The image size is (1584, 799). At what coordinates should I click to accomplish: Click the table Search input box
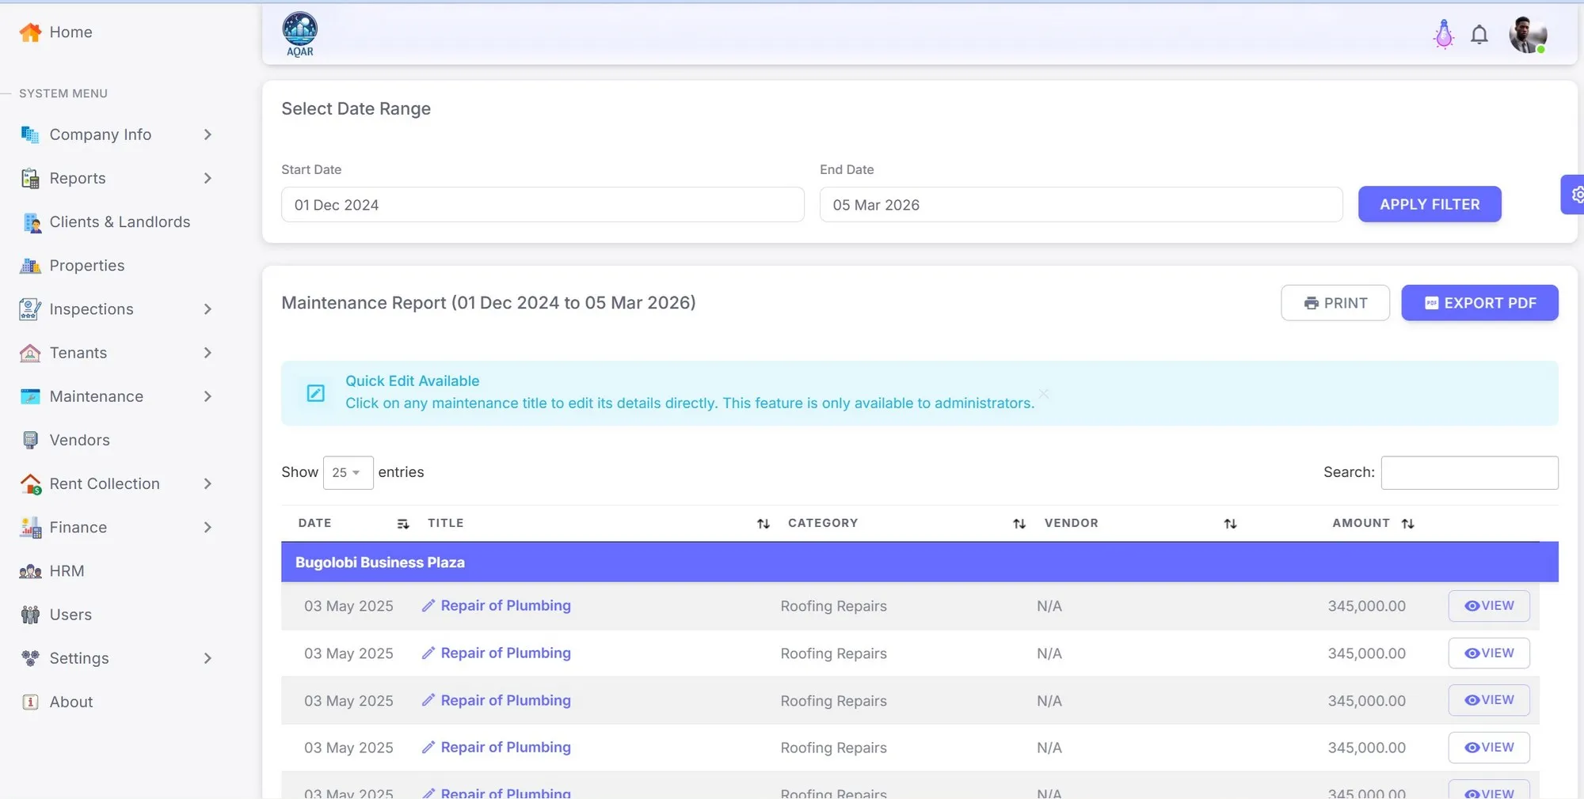1469,472
